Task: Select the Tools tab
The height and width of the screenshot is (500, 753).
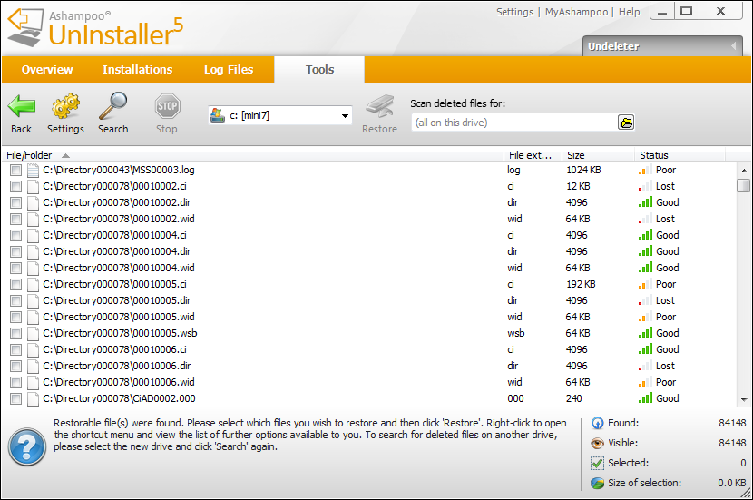Action: click(x=320, y=70)
